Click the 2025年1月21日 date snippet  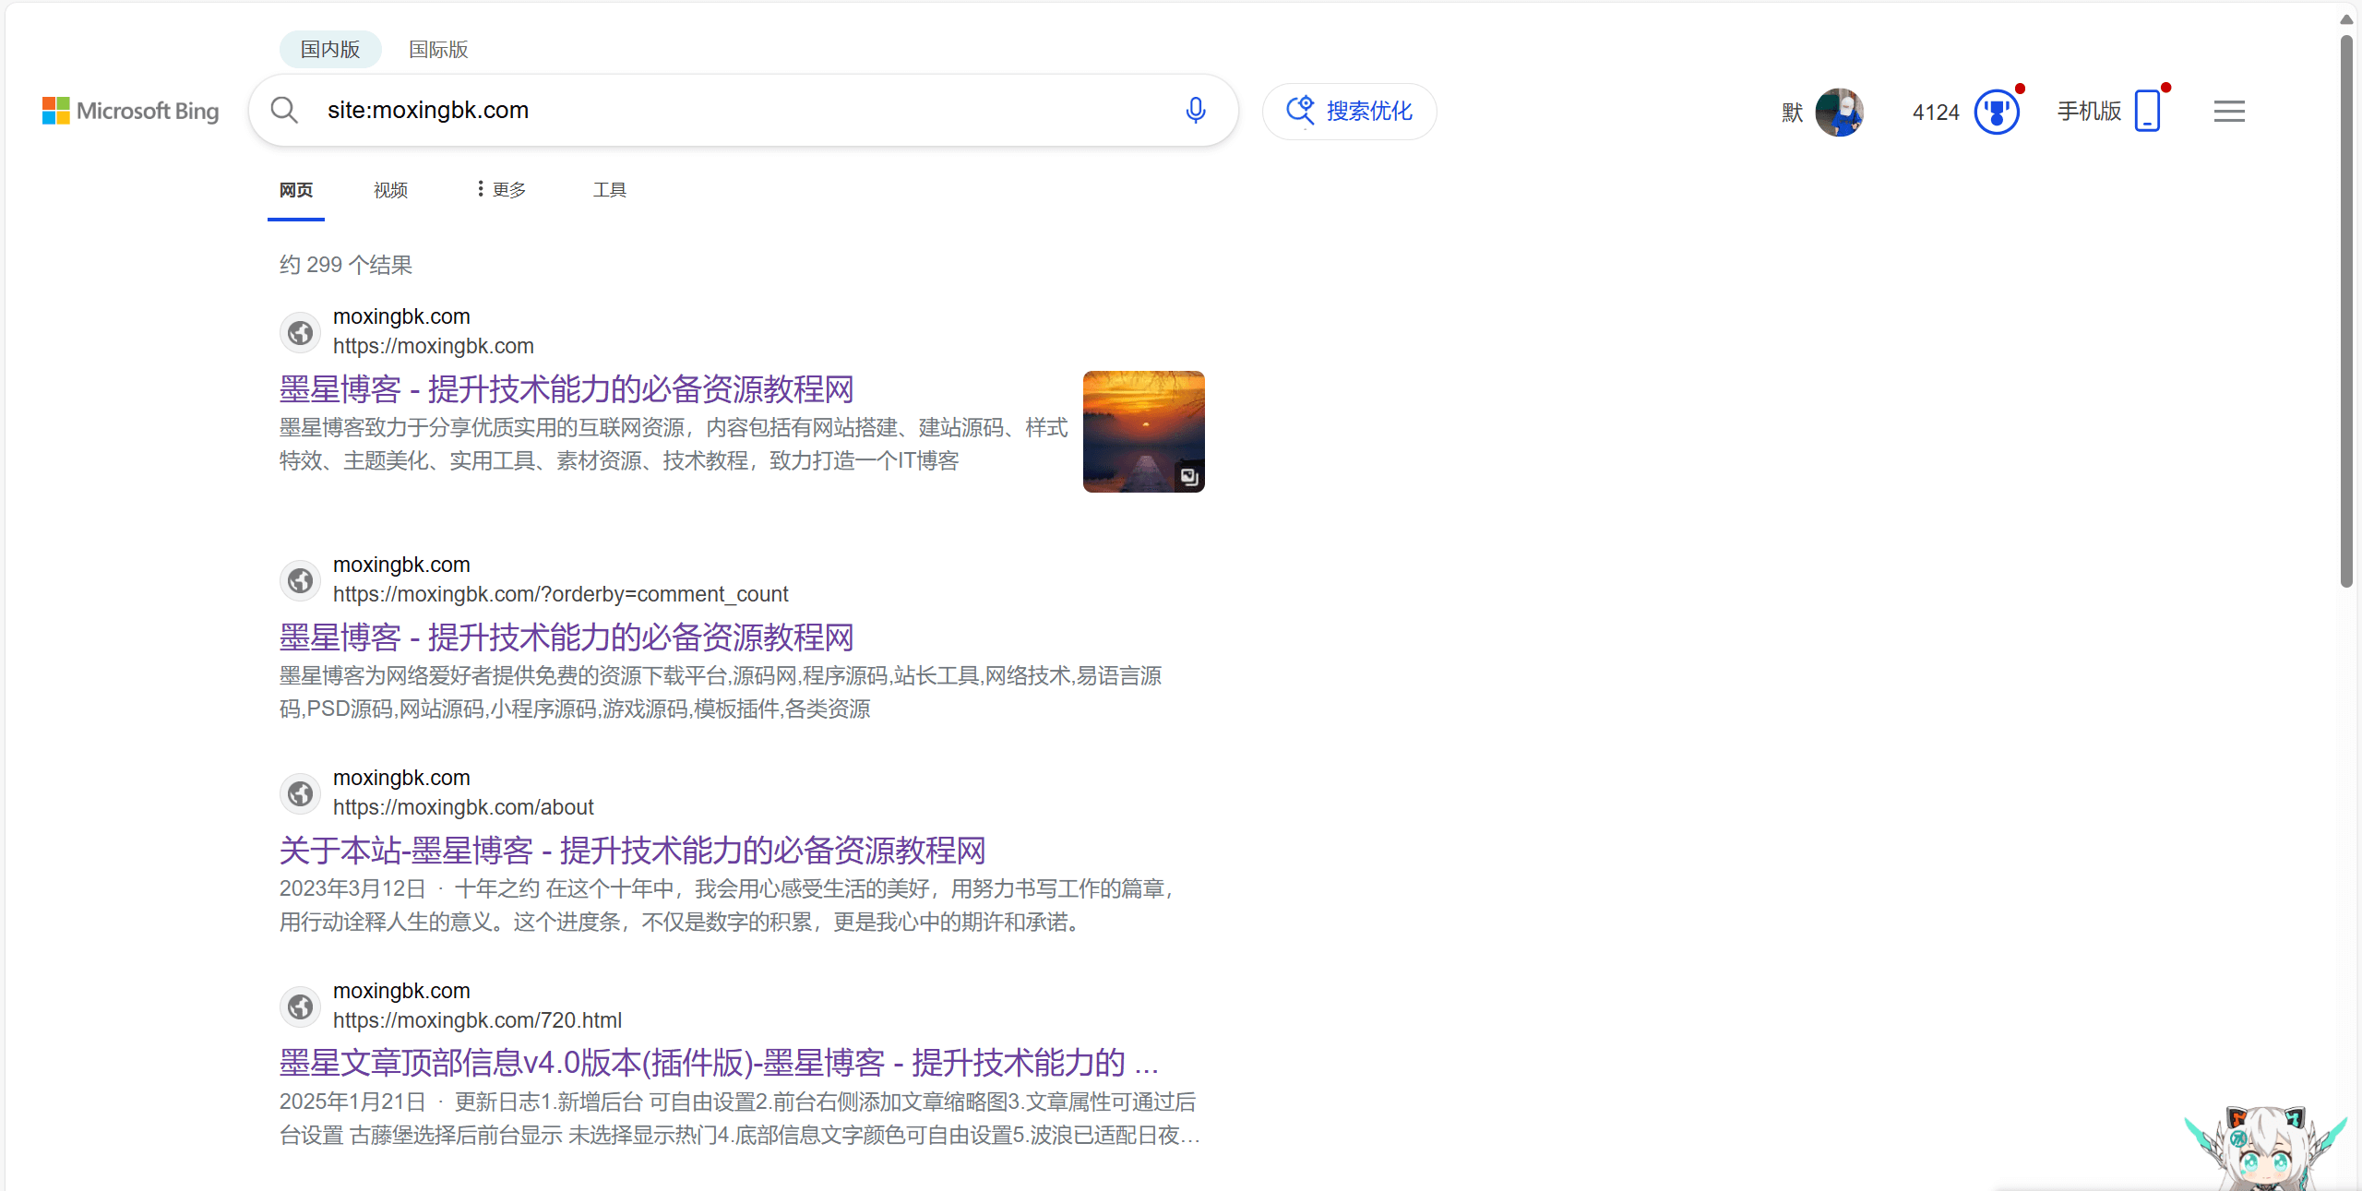(352, 1102)
